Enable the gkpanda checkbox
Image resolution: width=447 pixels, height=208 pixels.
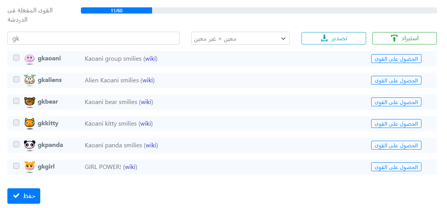coord(16,144)
